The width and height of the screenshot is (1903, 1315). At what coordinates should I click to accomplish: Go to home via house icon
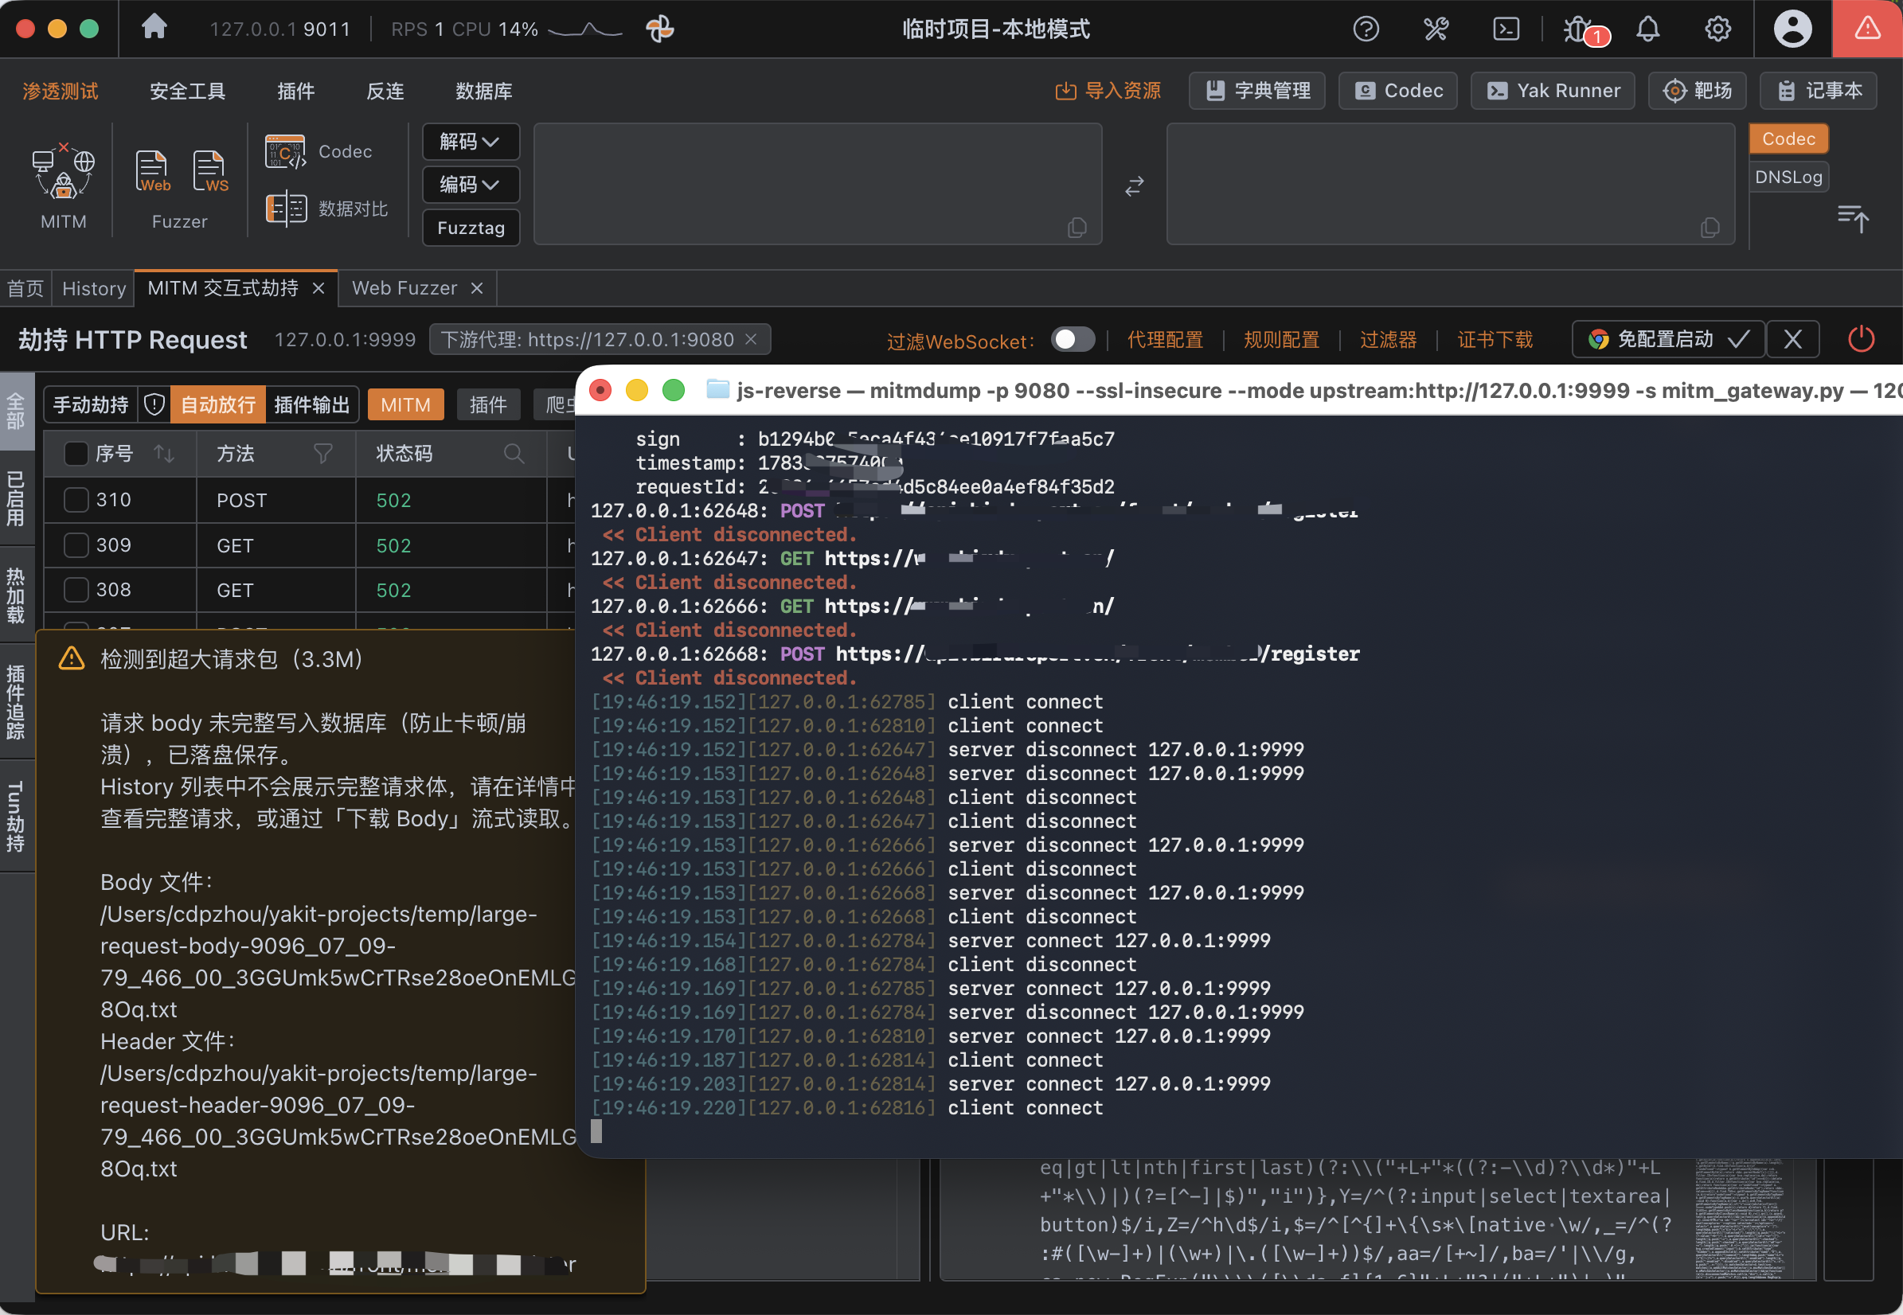tap(154, 27)
